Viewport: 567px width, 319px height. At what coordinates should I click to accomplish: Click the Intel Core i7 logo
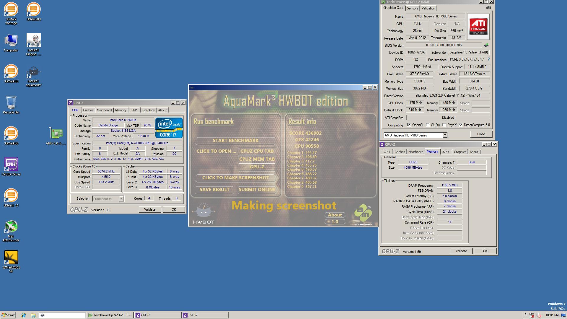[x=169, y=128]
